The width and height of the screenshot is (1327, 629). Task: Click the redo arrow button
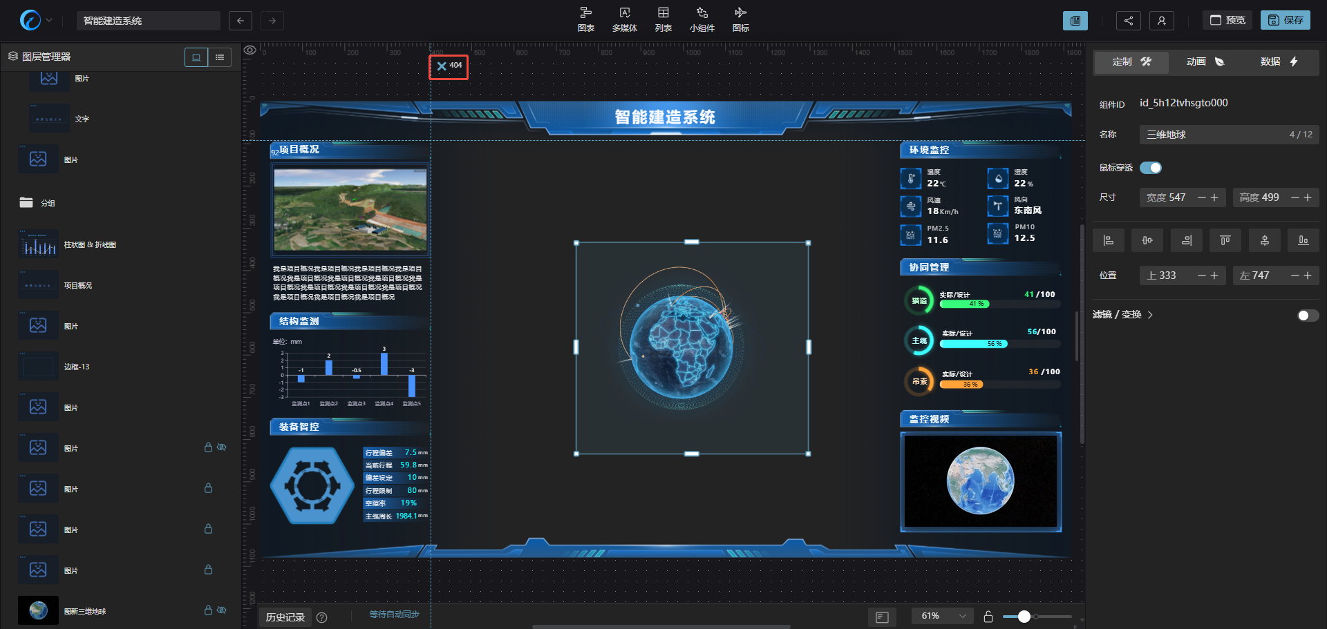pyautogui.click(x=272, y=21)
